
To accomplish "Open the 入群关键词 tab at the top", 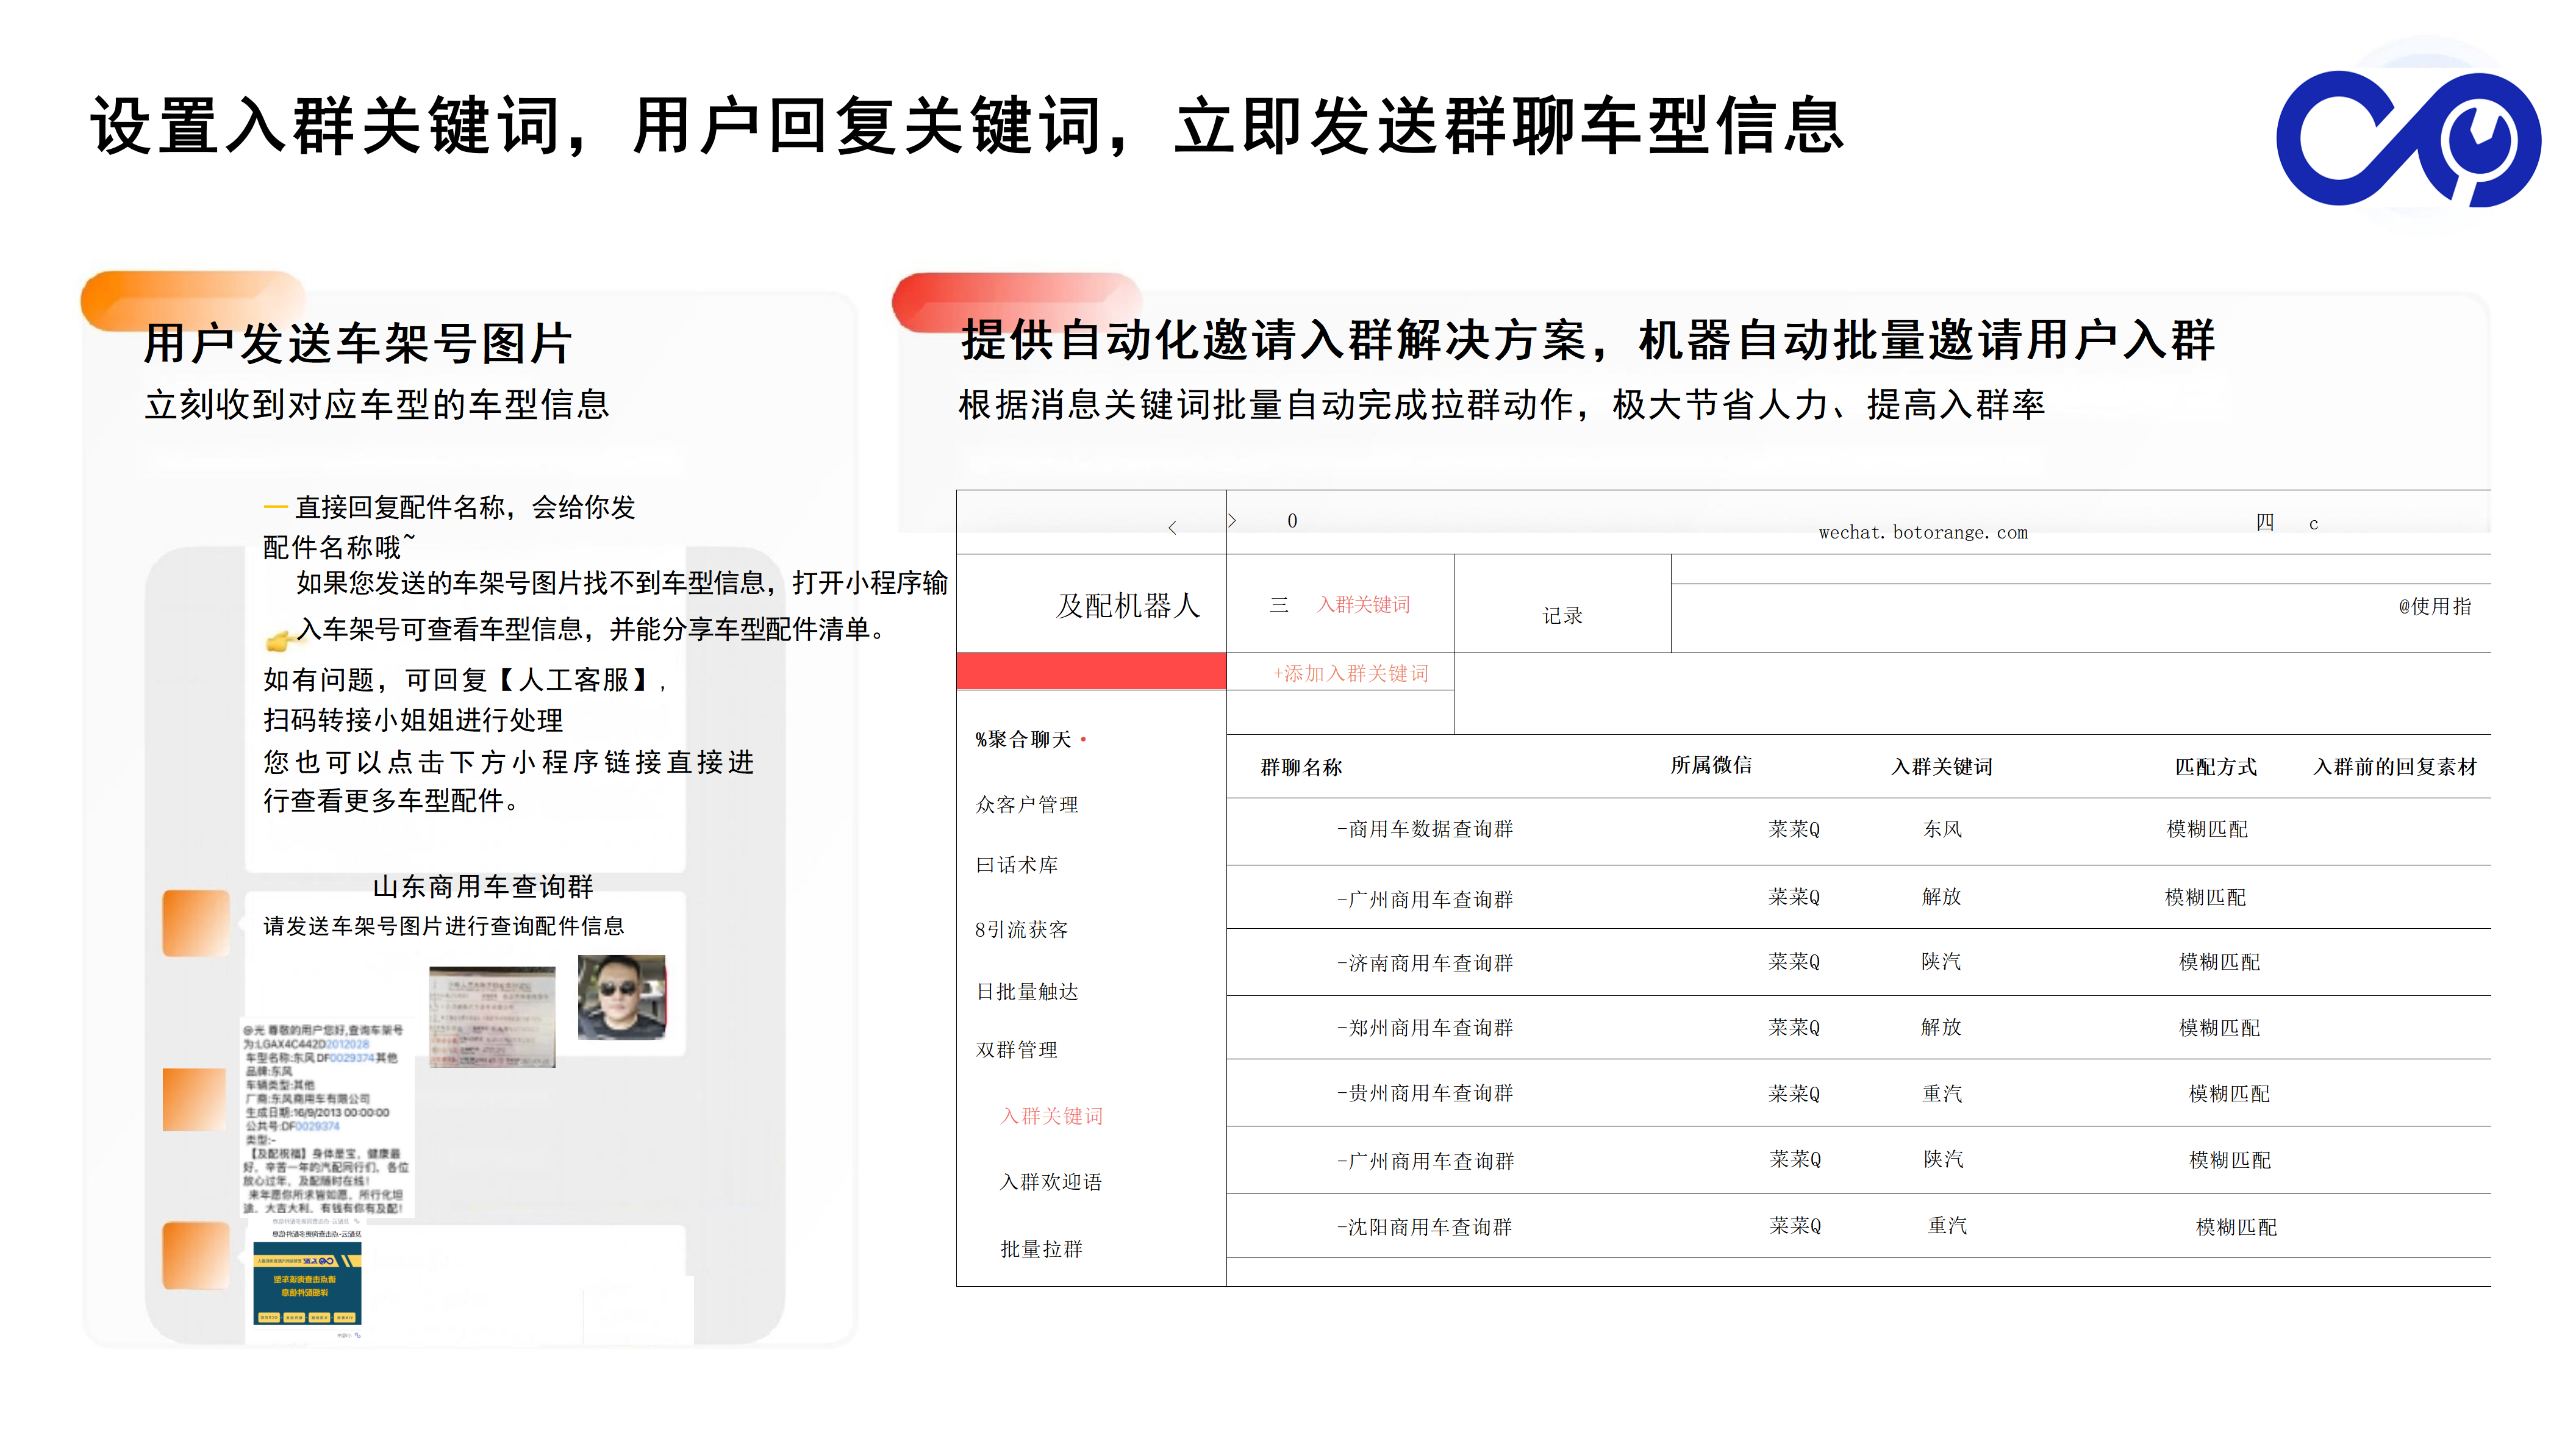I will [1363, 604].
